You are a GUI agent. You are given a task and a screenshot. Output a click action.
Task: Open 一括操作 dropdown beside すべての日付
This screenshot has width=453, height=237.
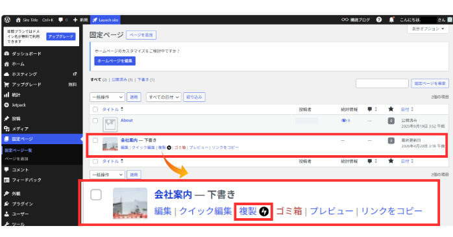pyautogui.click(x=107, y=97)
